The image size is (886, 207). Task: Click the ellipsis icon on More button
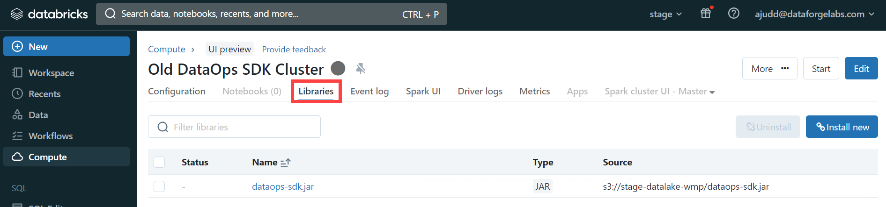(x=785, y=69)
